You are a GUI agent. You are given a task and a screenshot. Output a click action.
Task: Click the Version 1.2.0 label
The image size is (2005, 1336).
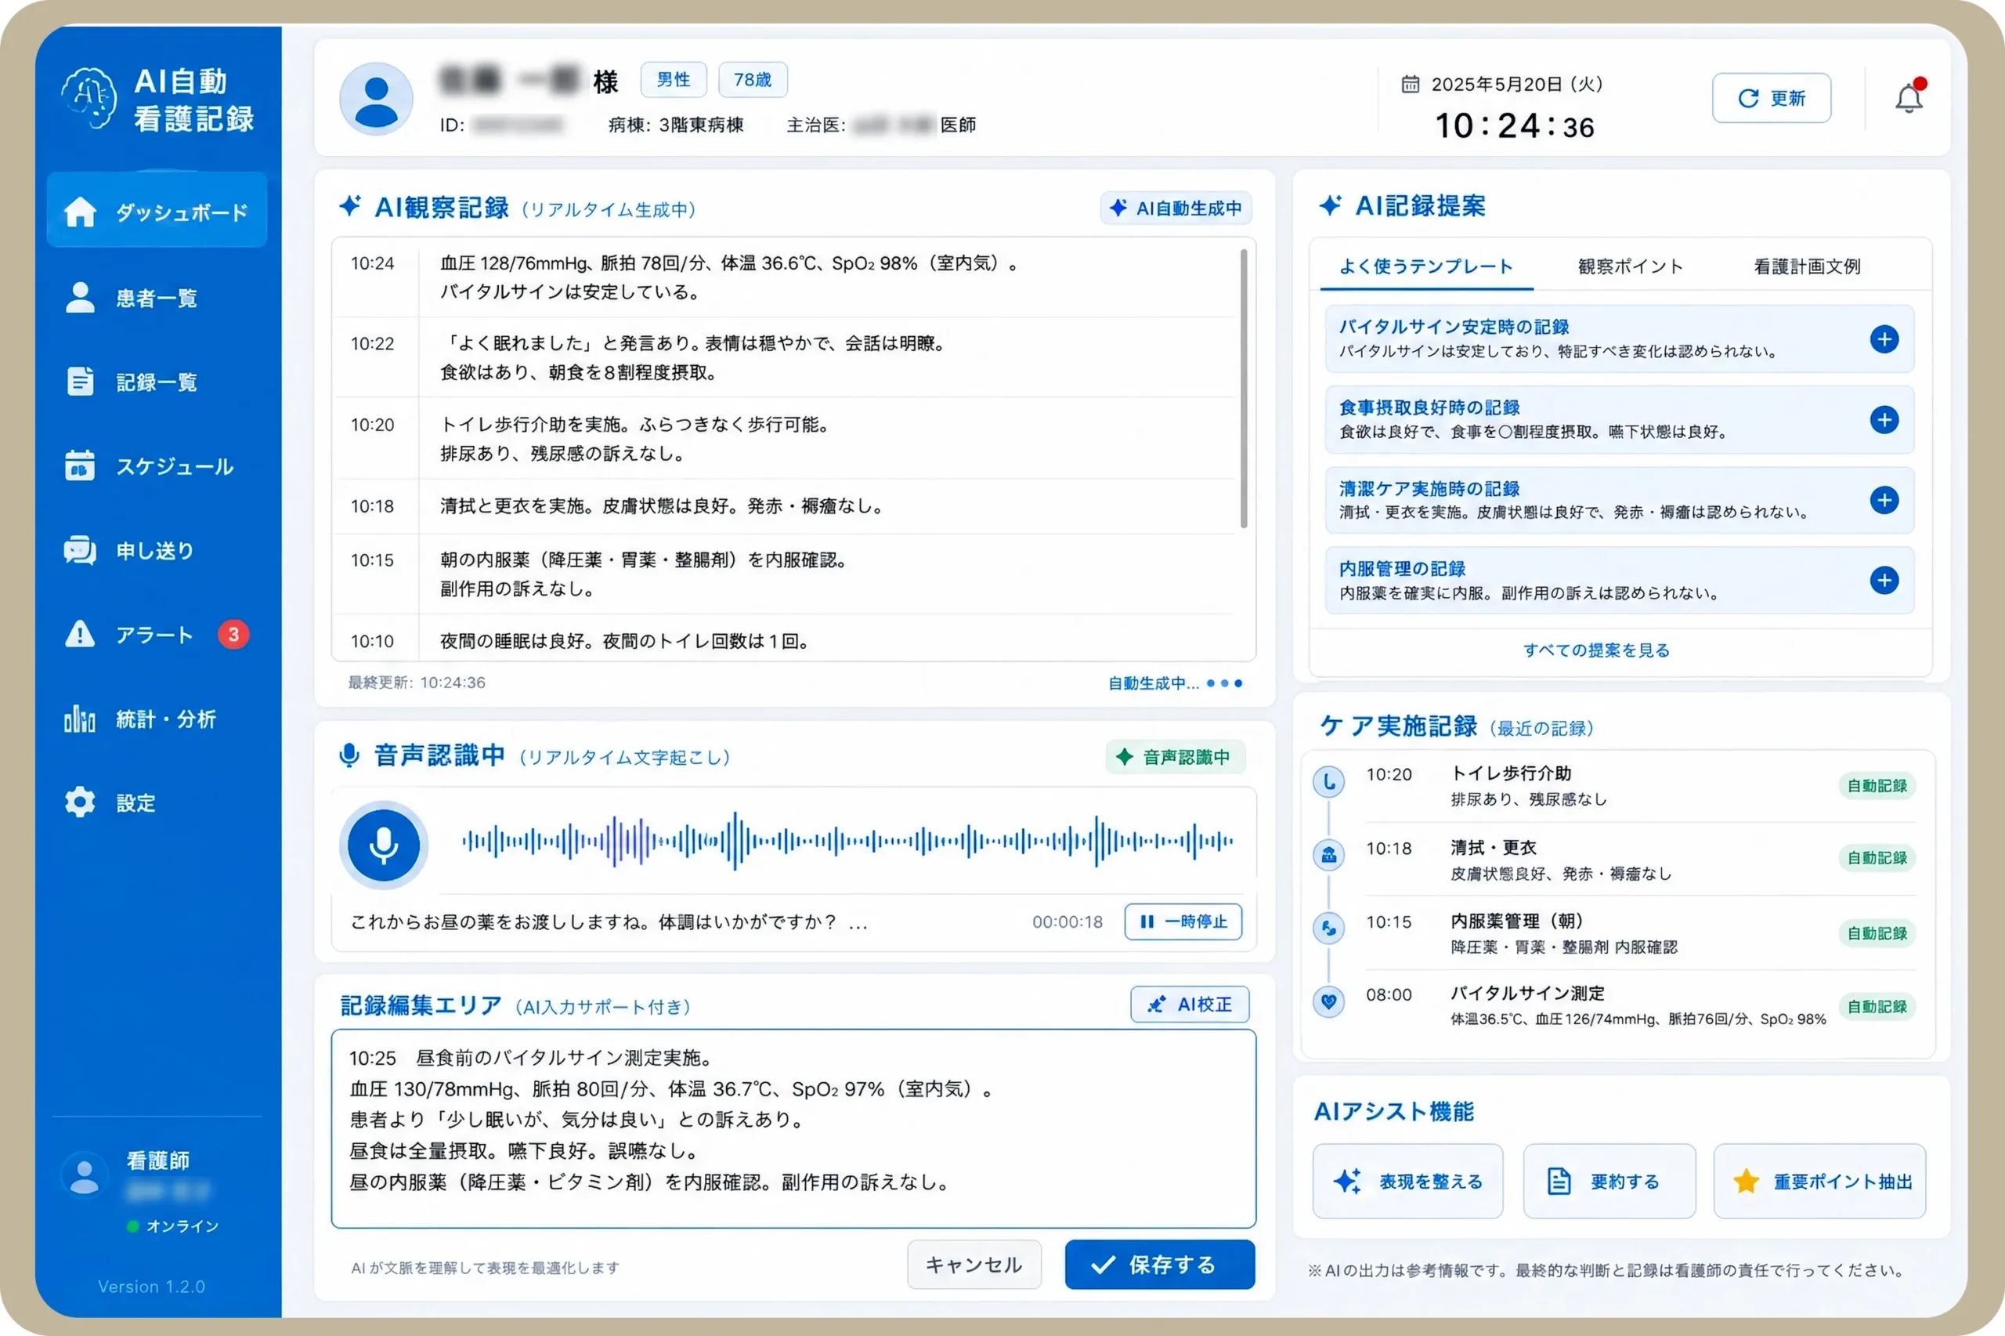(151, 1287)
